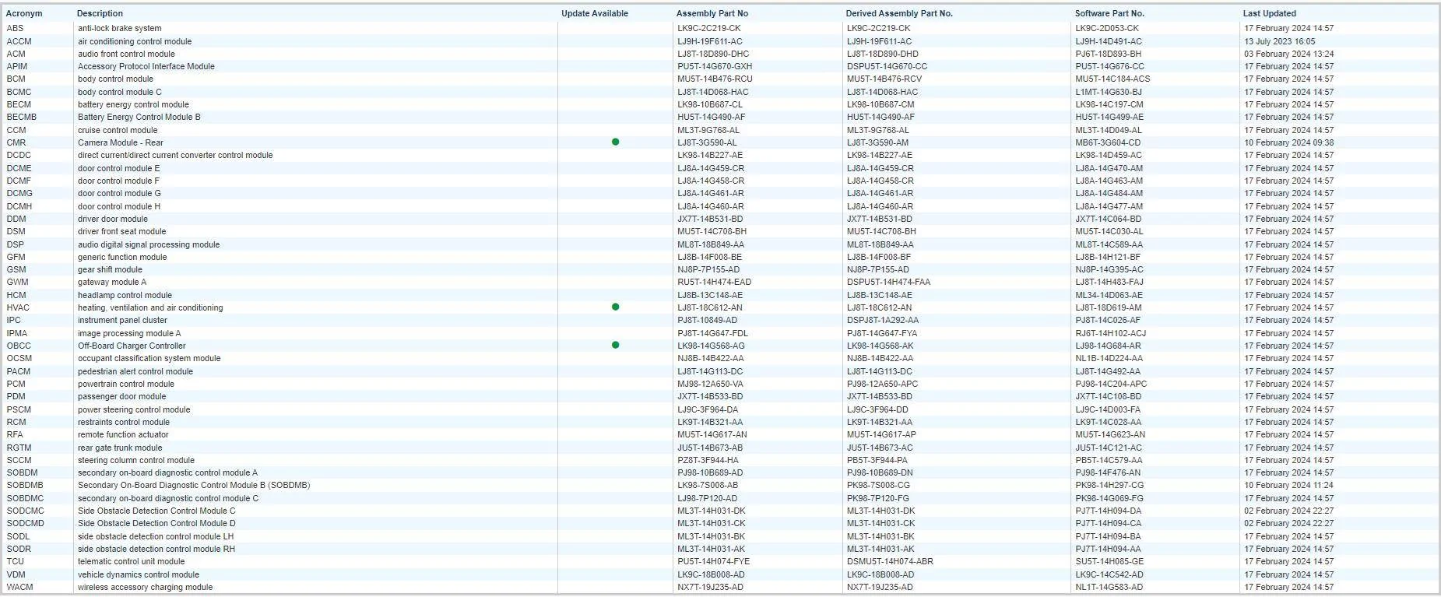
Task: Click software part PJ7T-14H094-BA
Action: pos(1109,537)
